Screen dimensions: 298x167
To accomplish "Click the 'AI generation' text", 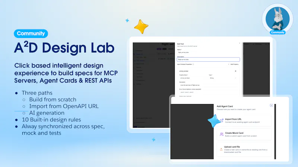I will coord(47,113).
